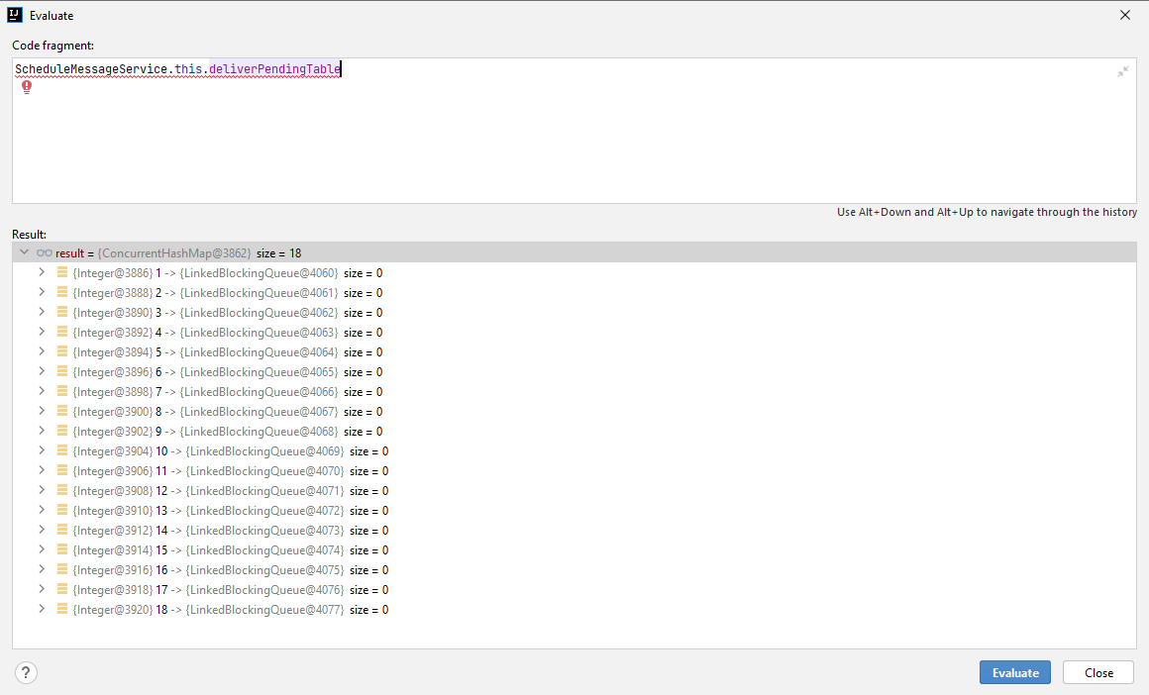The image size is (1149, 695).
Task: Select row {Integer@3892} 4
Action: point(574,332)
